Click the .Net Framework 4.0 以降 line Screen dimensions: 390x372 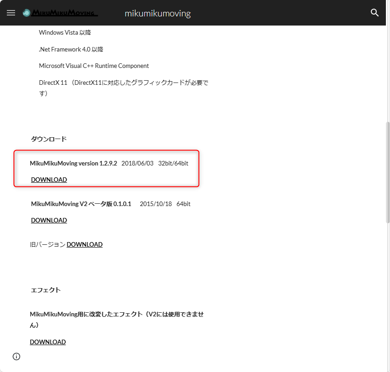tap(68, 49)
